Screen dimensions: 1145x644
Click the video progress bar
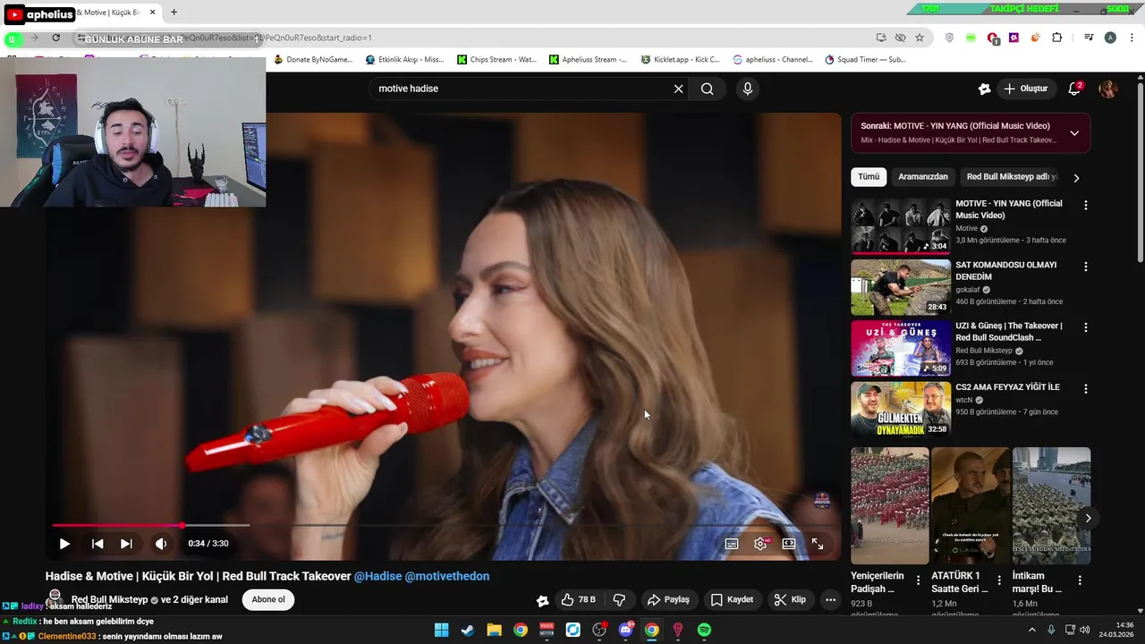tap(442, 525)
